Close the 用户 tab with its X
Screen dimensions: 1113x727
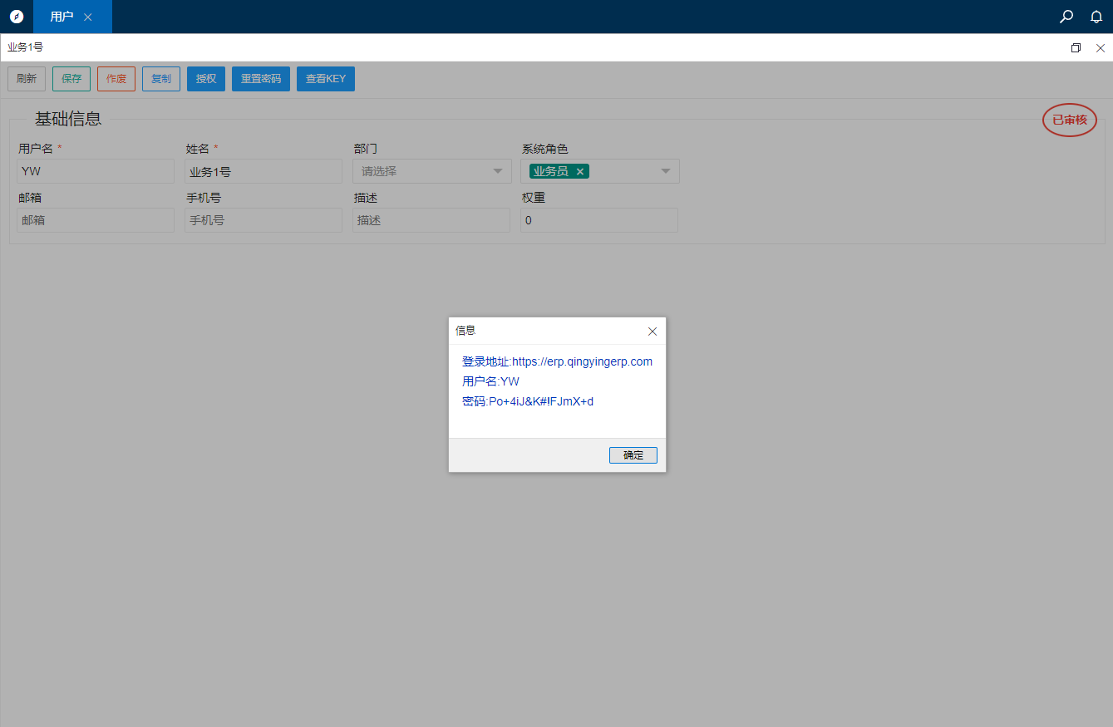click(88, 17)
